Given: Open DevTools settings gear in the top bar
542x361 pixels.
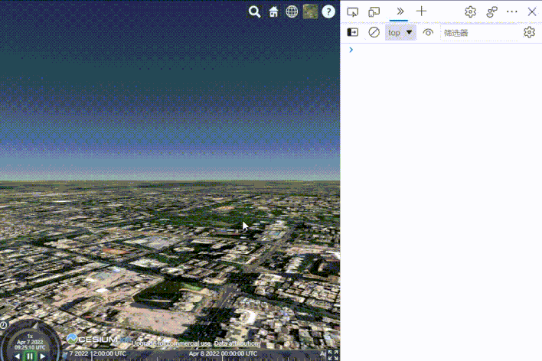Looking at the screenshot, I should (x=470, y=12).
